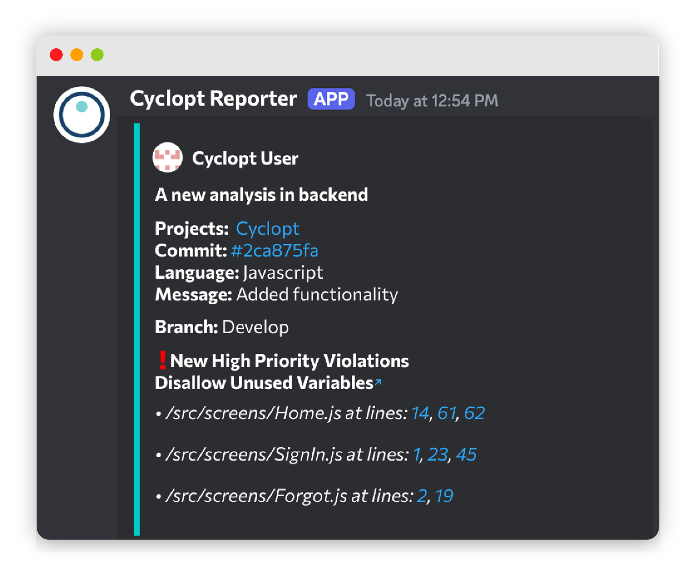Image resolution: width=698 pixels, height=577 pixels.
Task: Click the green maximize window button
Action: tap(97, 54)
